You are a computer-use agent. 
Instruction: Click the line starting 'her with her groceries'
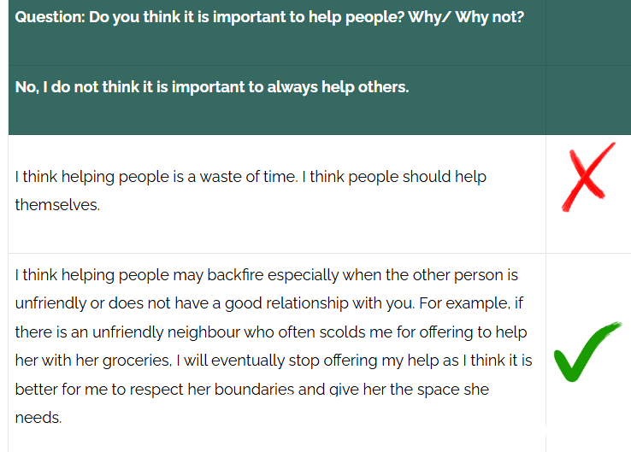pyautogui.click(x=274, y=361)
